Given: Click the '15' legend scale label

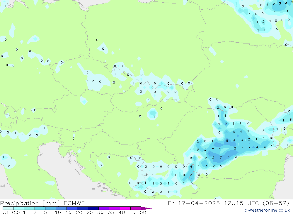Looking at the screenshot, I should [x=69, y=212].
